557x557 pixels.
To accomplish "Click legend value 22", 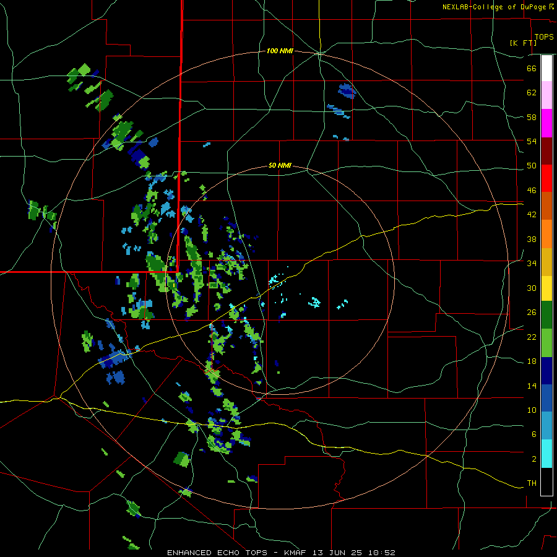I will coord(532,337).
